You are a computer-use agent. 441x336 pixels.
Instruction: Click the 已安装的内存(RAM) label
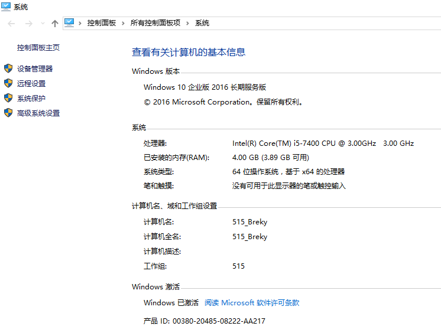[176, 158]
